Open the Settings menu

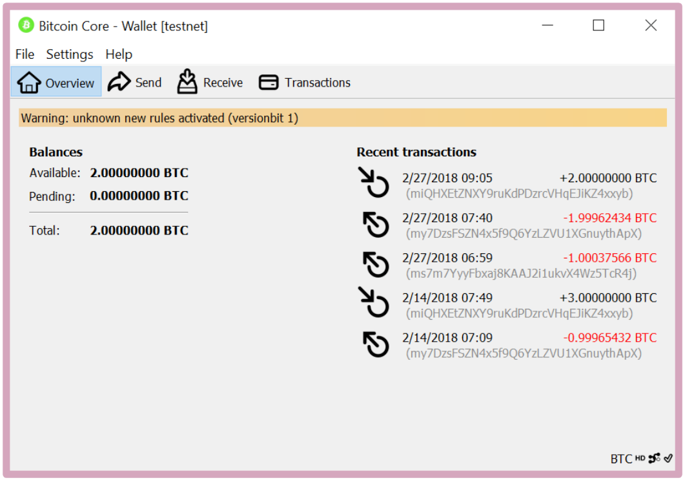pos(69,54)
